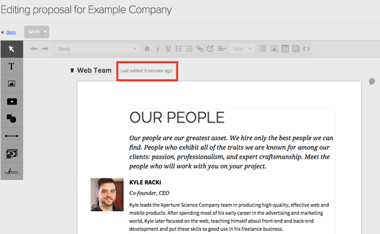Select the Image tool in sidebar
This screenshot has height=234, width=380.
pos(11,84)
